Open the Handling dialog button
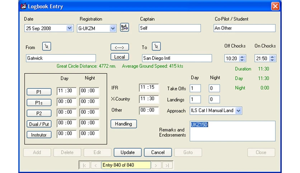300x173 pixels. click(x=123, y=124)
